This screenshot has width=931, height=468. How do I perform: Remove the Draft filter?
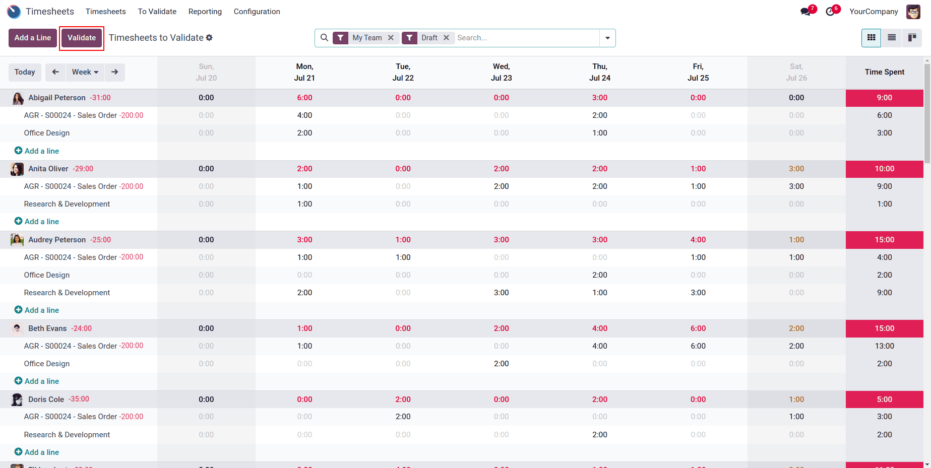click(446, 37)
